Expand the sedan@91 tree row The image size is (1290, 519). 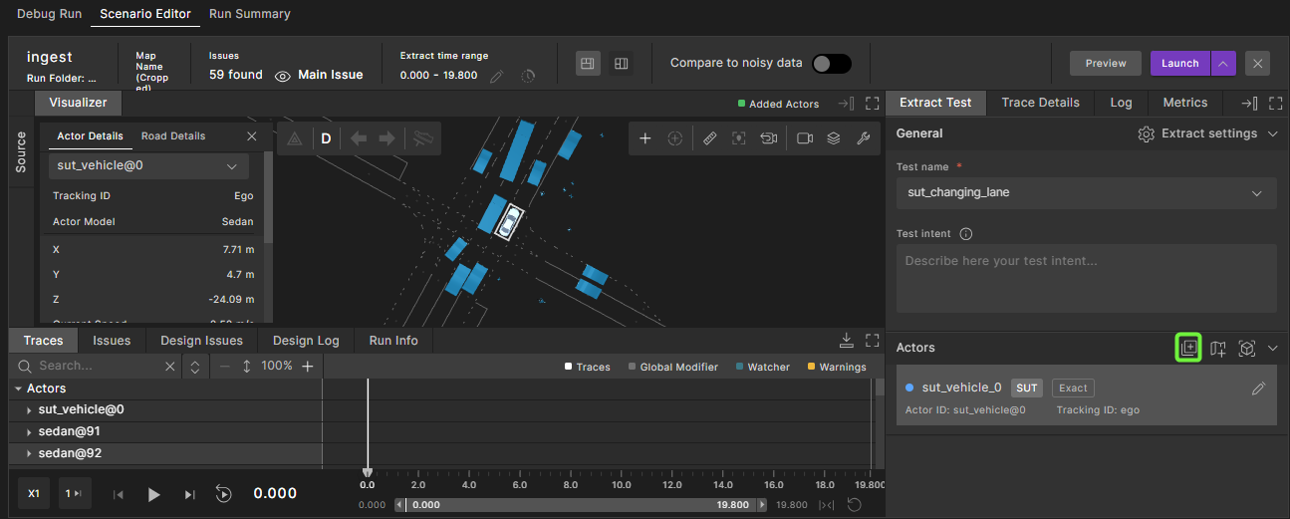click(29, 431)
